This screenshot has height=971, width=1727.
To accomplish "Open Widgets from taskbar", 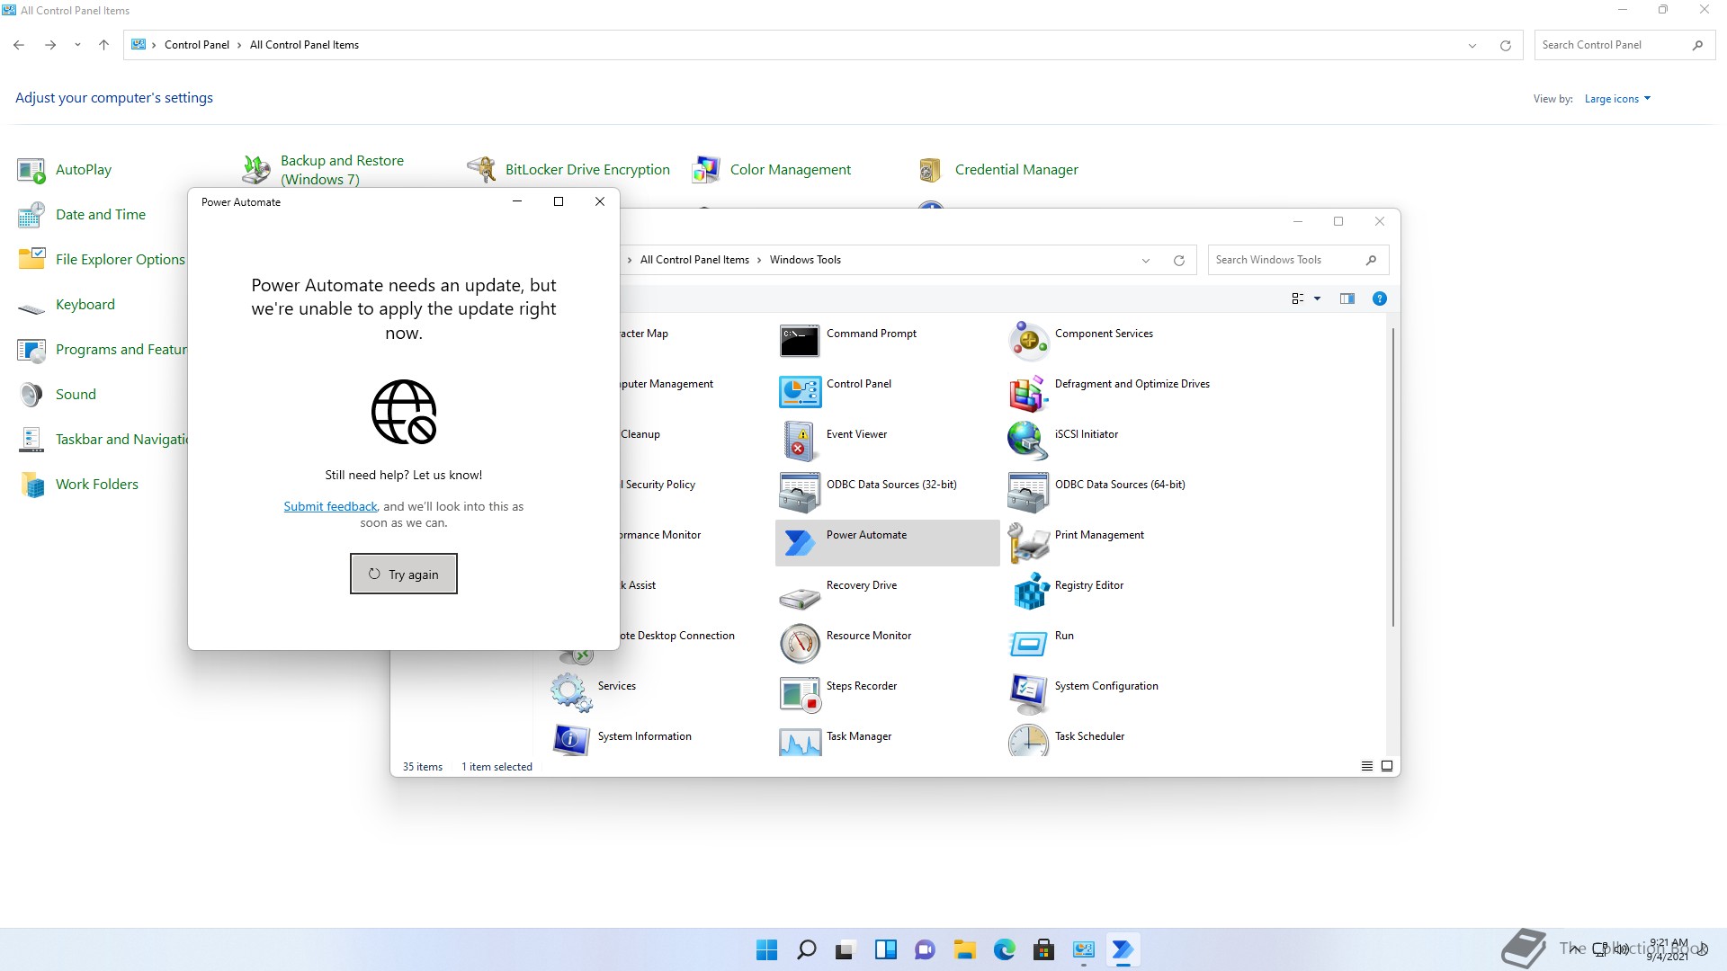I will point(885,949).
